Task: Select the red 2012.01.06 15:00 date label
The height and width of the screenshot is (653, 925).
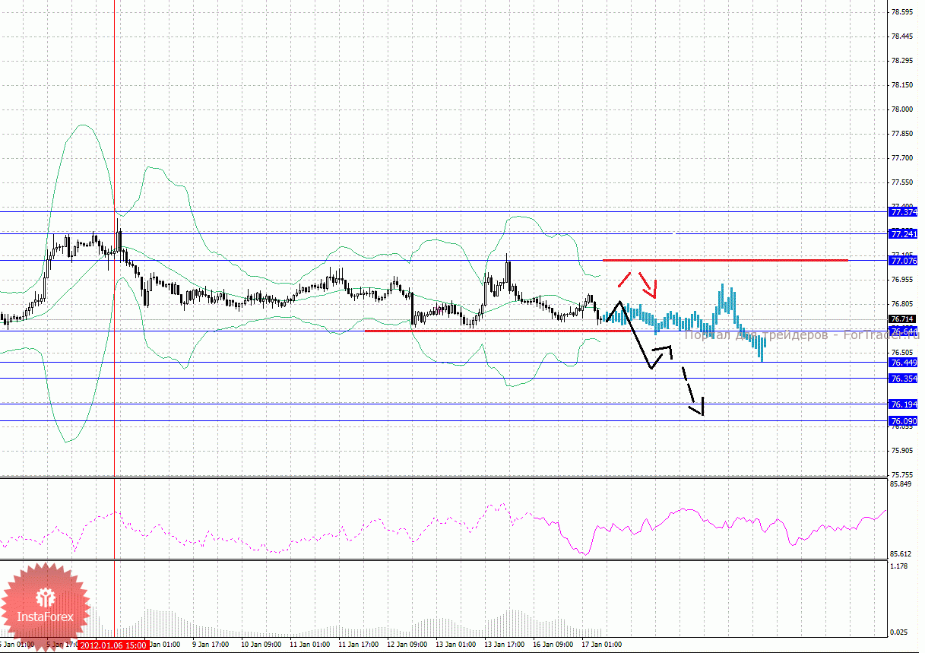Action: coord(113,645)
